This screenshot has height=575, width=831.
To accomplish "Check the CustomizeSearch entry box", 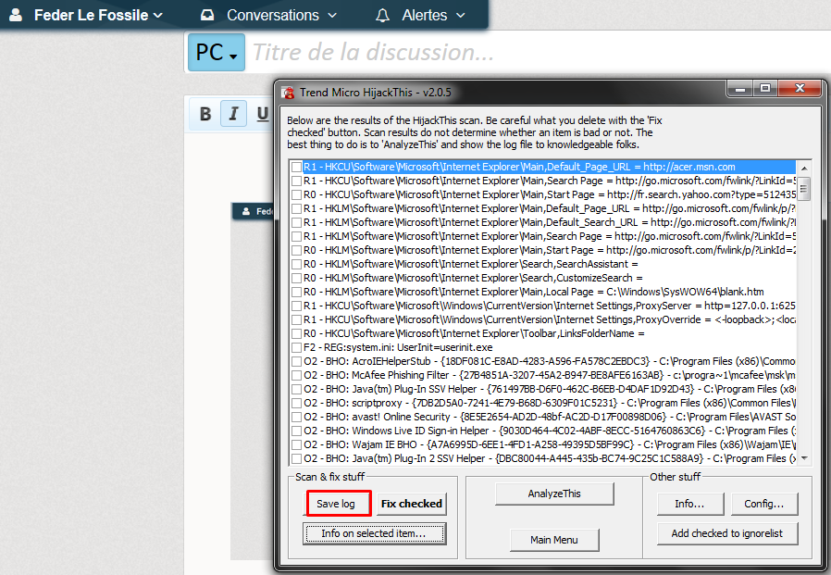I will (297, 278).
